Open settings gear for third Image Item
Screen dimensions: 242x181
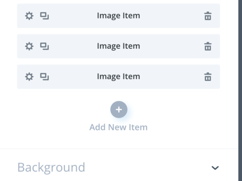pyautogui.click(x=29, y=77)
